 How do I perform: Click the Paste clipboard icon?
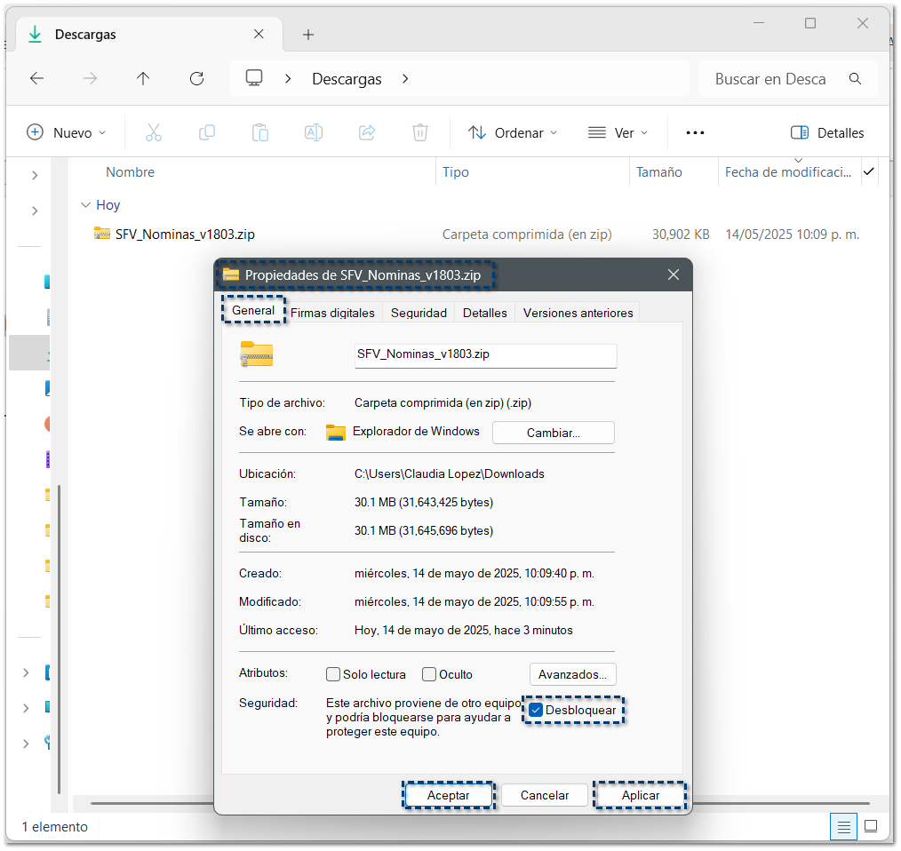pyautogui.click(x=260, y=132)
